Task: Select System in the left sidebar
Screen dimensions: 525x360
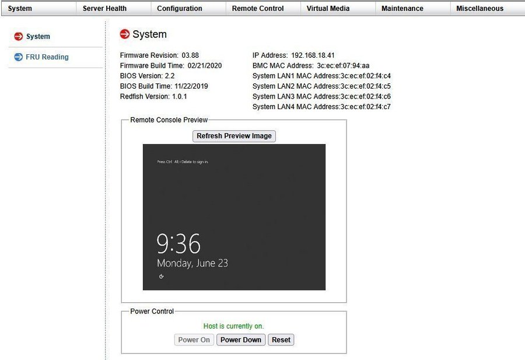Action: [38, 36]
